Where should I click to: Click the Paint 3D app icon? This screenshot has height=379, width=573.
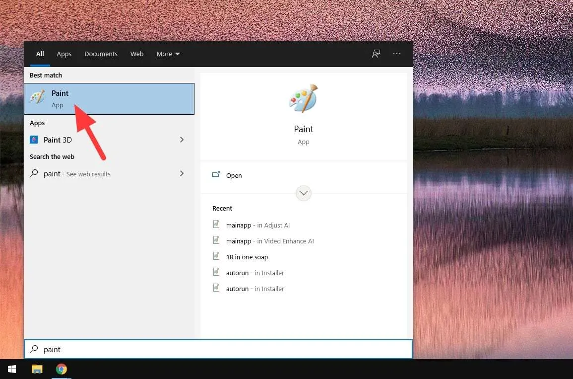[x=34, y=140]
